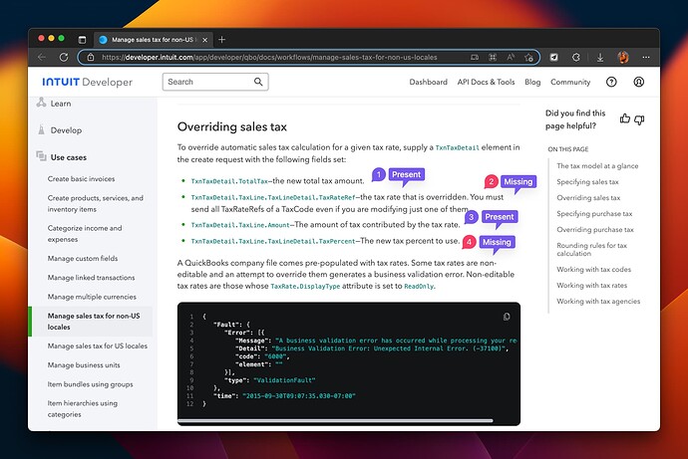Click TxnTaxDetail.TotalTax bullet text

[x=229, y=181]
